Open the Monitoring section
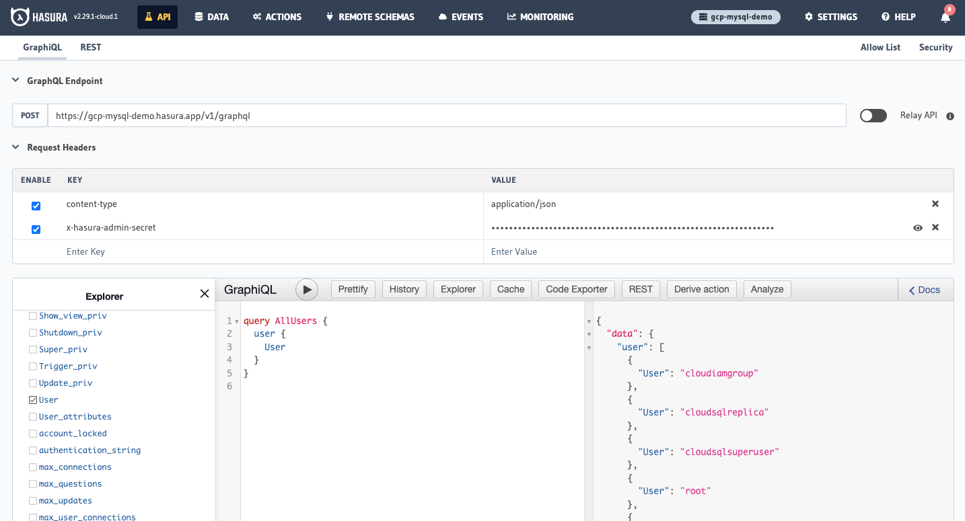 click(540, 17)
